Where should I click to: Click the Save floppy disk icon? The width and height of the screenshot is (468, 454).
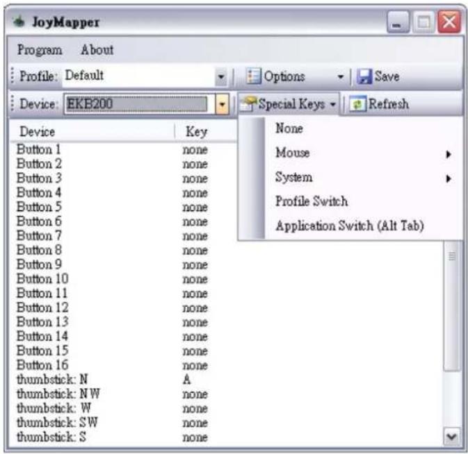(364, 76)
